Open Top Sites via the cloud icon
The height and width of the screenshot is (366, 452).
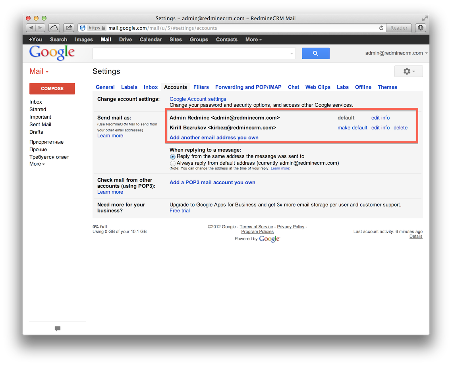pyautogui.click(x=54, y=27)
